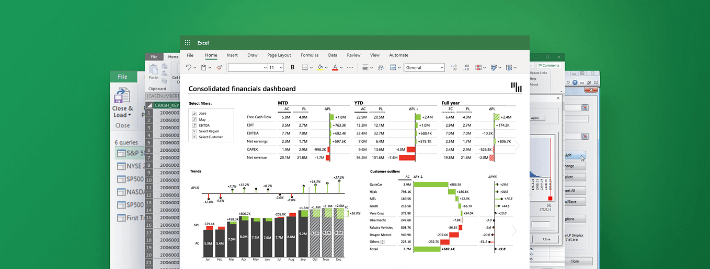
Task: Click the select-all corner triangle
Action: click(149, 105)
